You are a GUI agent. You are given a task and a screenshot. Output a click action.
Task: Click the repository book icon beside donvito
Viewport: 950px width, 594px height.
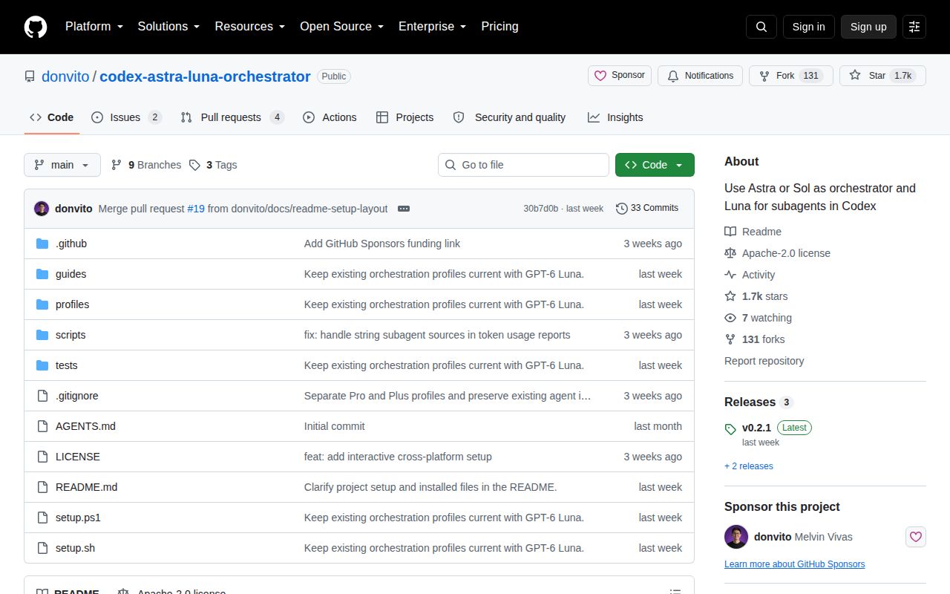point(30,76)
